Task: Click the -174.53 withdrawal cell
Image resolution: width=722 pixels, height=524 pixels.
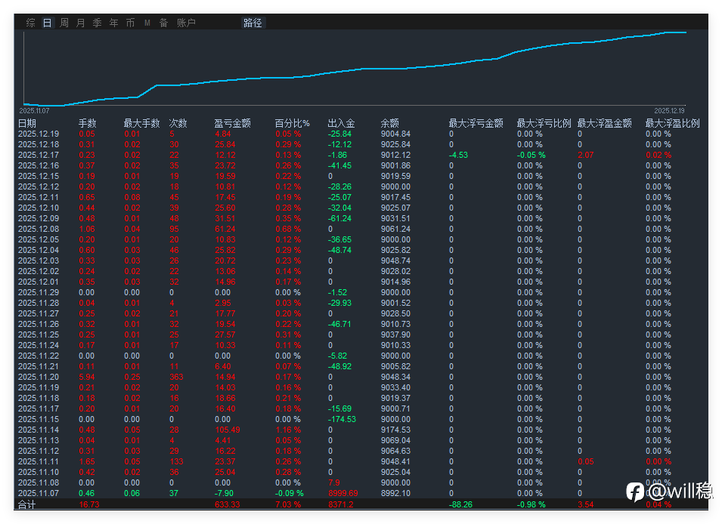Action: 342,420
